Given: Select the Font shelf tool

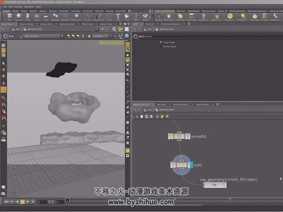Looking at the screenshot, I should 118,17.
